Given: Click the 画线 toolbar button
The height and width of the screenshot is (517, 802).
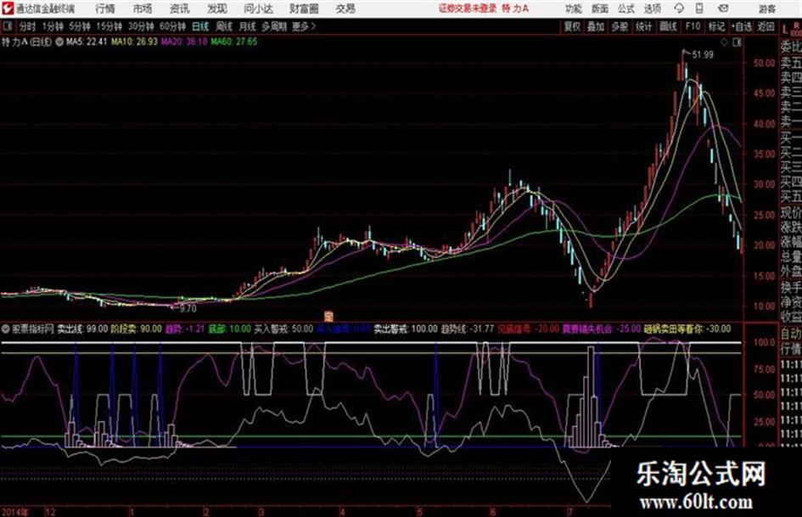Looking at the screenshot, I should click(668, 26).
